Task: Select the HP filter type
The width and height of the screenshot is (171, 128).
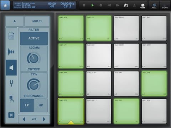Action: 41,105
